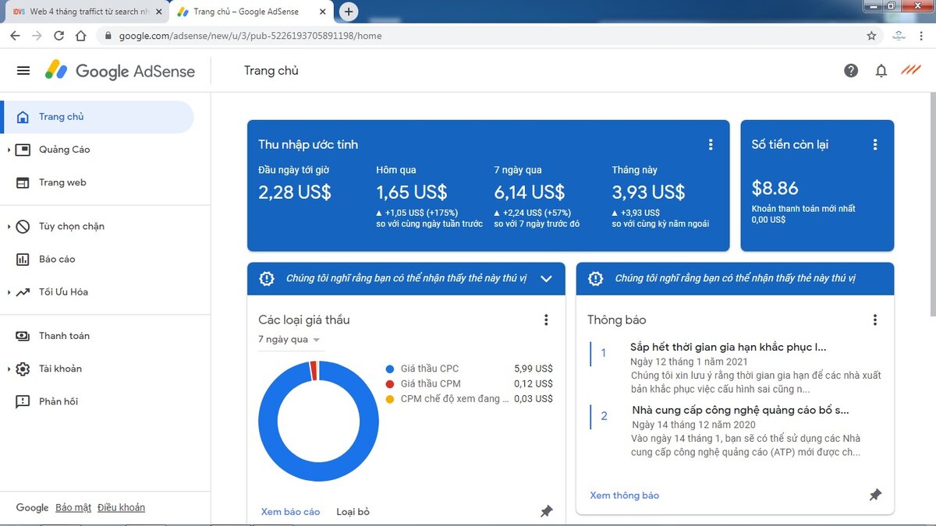
Task: Open the main hamburger menu
Action: click(23, 71)
